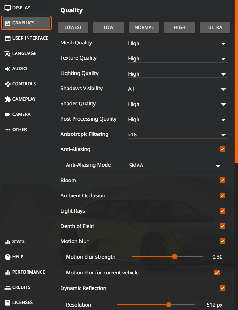Apply the LOWEST quality preset
This screenshot has width=238, height=310.
point(73,27)
